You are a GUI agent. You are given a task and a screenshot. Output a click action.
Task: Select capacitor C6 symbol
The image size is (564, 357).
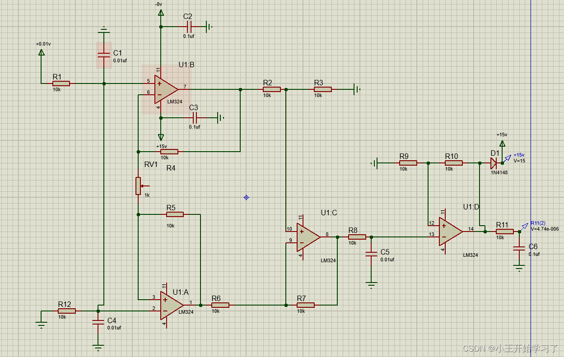pos(519,248)
